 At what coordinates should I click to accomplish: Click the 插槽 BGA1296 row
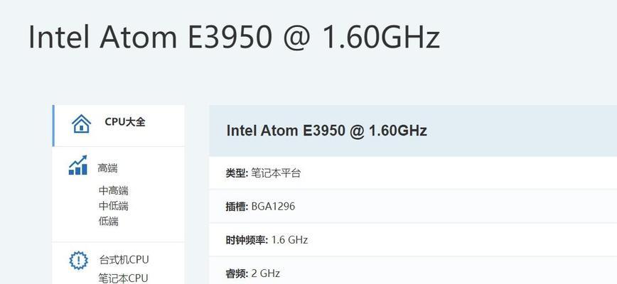click(x=413, y=206)
